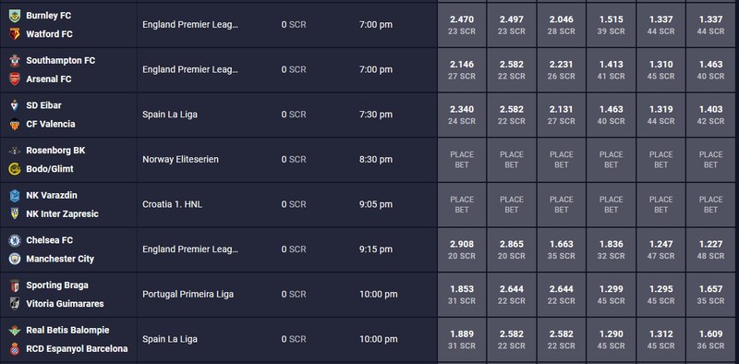The width and height of the screenshot is (739, 364).
Task: Click the Sporting Braga club crest
Action: [15, 285]
